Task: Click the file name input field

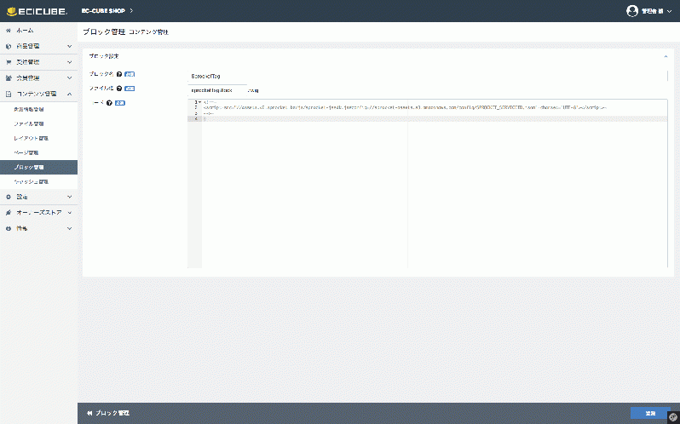Action: pyautogui.click(x=216, y=90)
